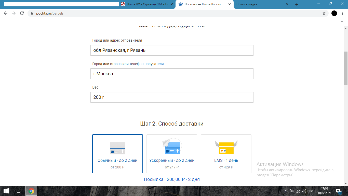Image resolution: width=348 pixels, height=196 pixels.
Task: Go forward in browser history
Action: pyautogui.click(x=14, y=13)
